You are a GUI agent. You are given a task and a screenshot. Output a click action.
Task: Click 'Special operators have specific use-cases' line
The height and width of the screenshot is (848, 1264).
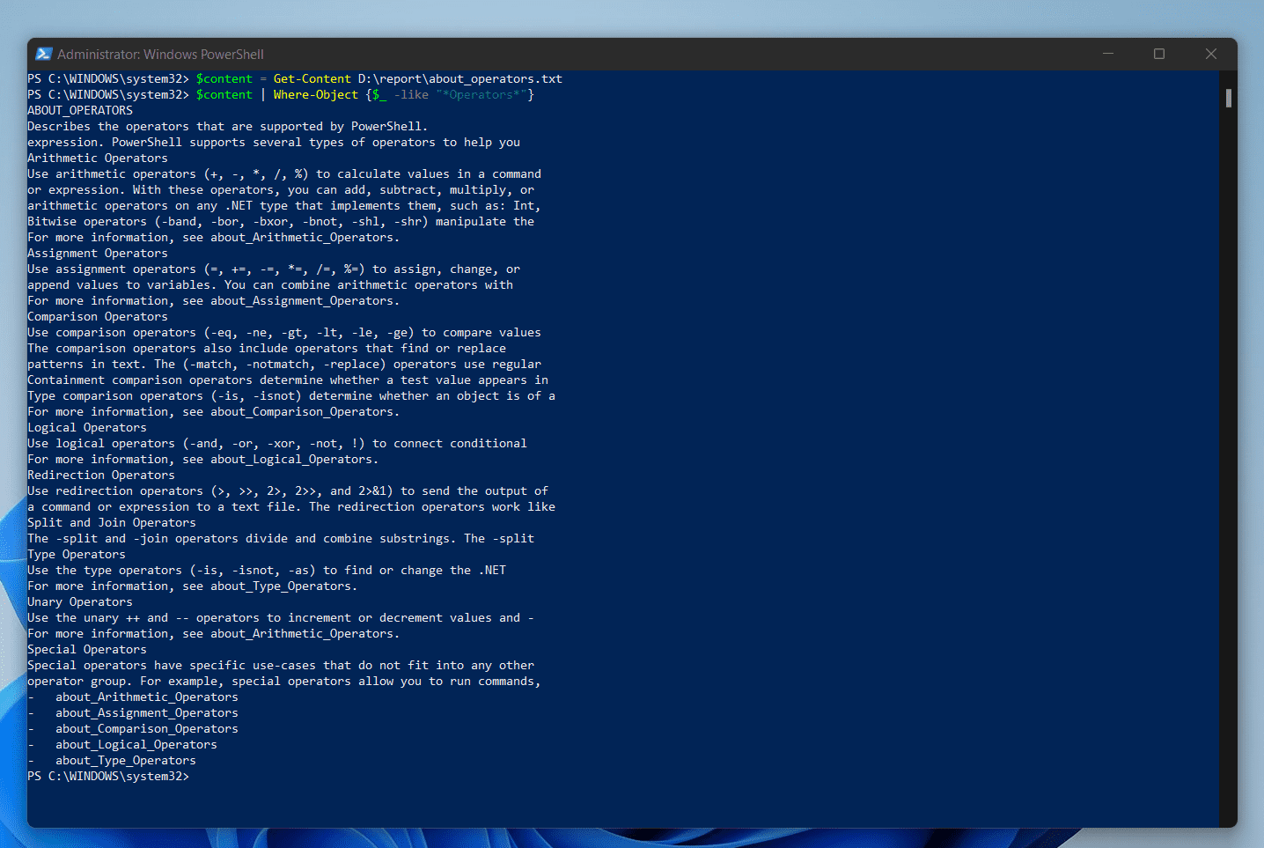(x=281, y=666)
